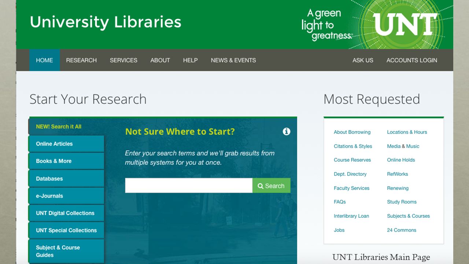Click ASK US in navigation bar
Image resolution: width=469 pixels, height=264 pixels.
click(363, 60)
